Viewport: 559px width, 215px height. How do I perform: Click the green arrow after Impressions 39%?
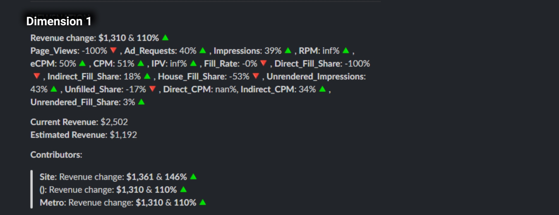(288, 51)
